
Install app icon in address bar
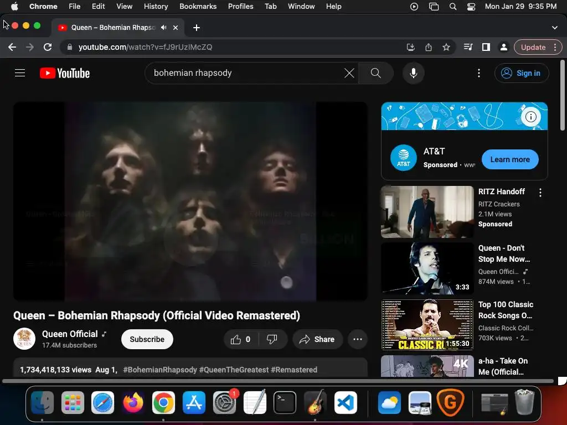click(410, 47)
